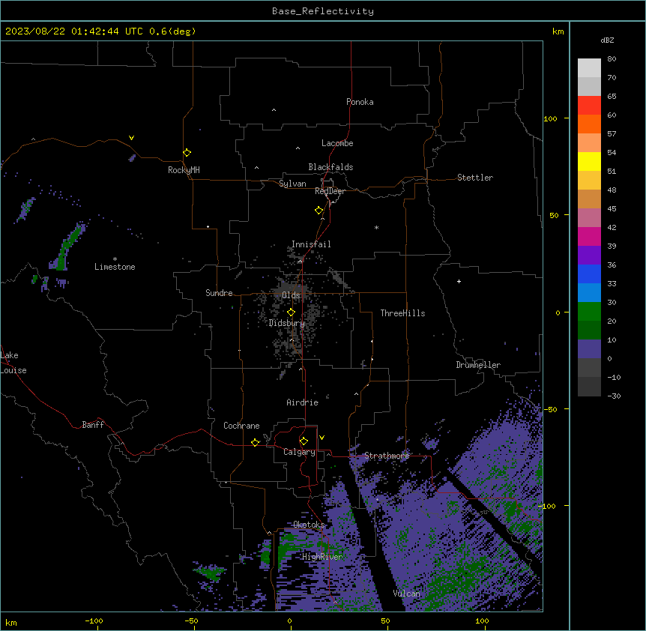646x631 pixels.
Task: Pick the red swatch in dBZ legend
Action: [x=589, y=105]
